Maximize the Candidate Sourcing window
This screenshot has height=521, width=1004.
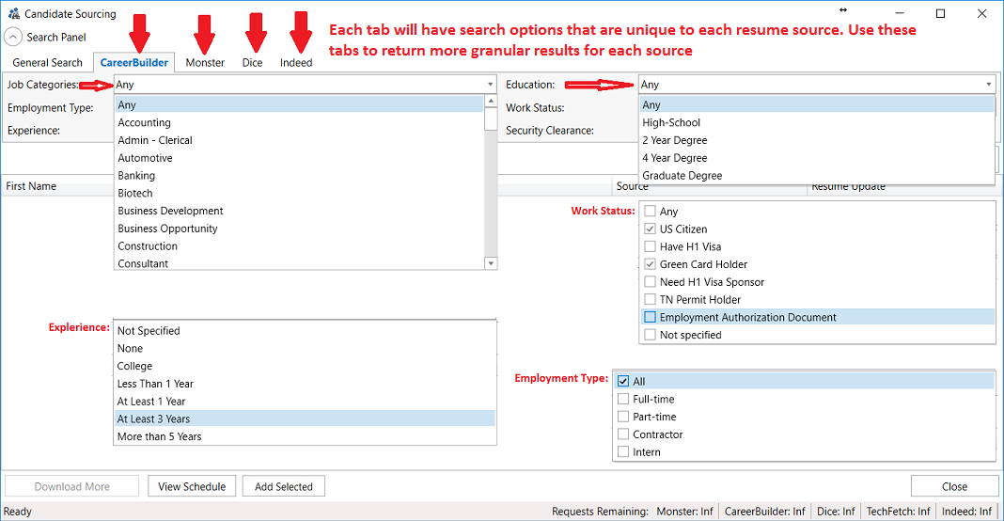pyautogui.click(x=941, y=13)
